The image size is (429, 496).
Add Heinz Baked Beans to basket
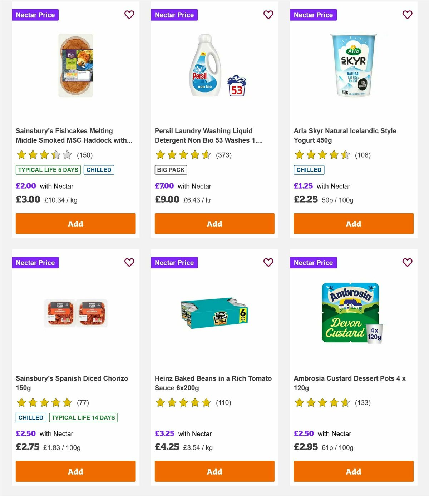[214, 471]
